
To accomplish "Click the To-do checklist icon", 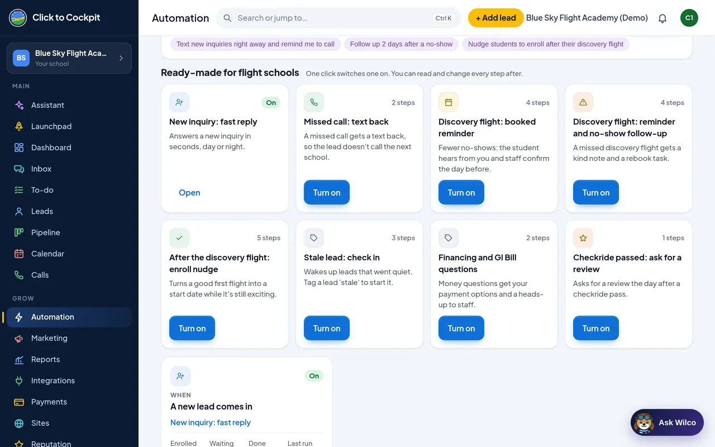I will (x=19, y=190).
